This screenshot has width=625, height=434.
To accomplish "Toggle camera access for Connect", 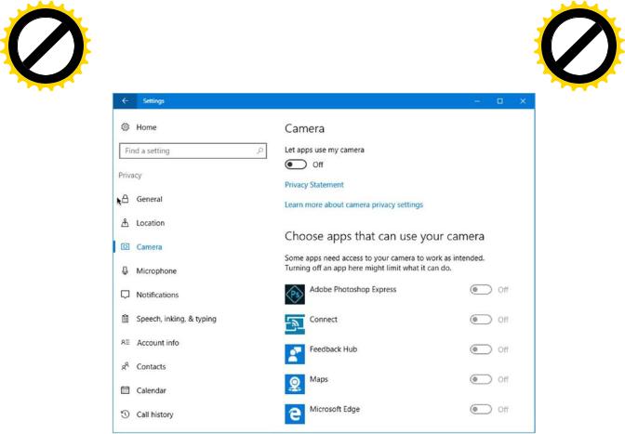I will (481, 320).
